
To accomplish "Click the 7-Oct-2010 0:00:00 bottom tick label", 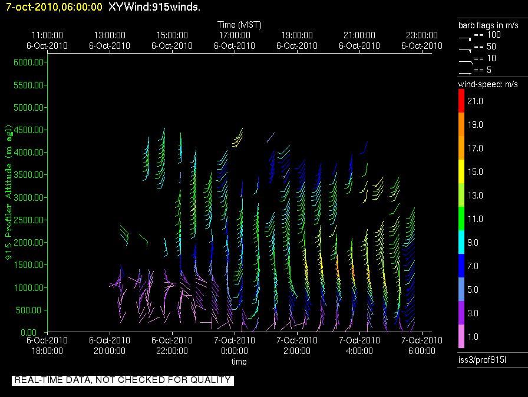I will [235, 346].
